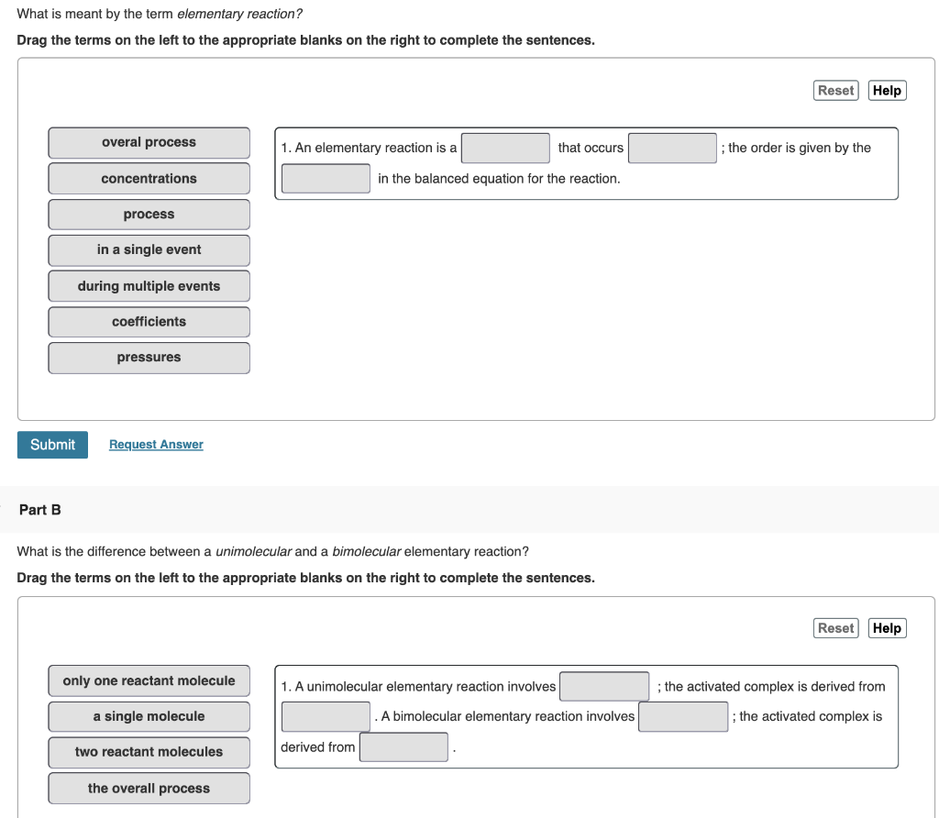
Task: Click the first blank after 'reaction is a'
Action: pos(505,148)
